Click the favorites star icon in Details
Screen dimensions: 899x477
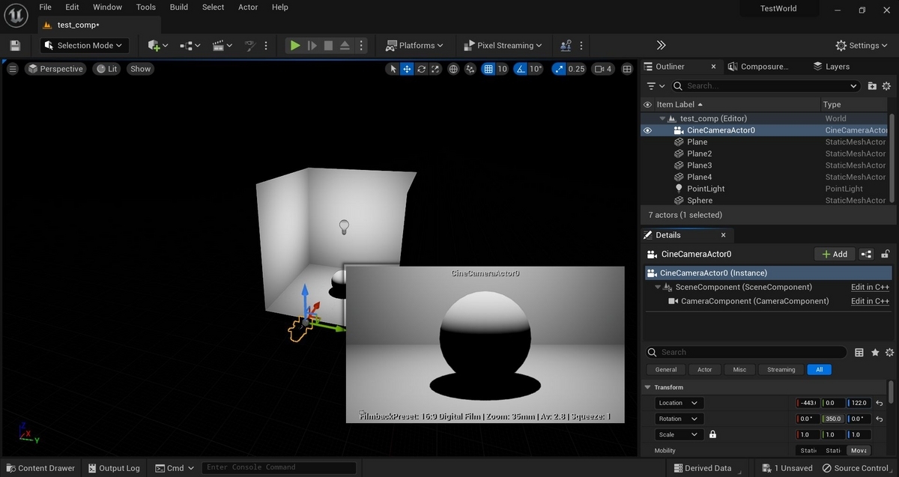(x=875, y=352)
